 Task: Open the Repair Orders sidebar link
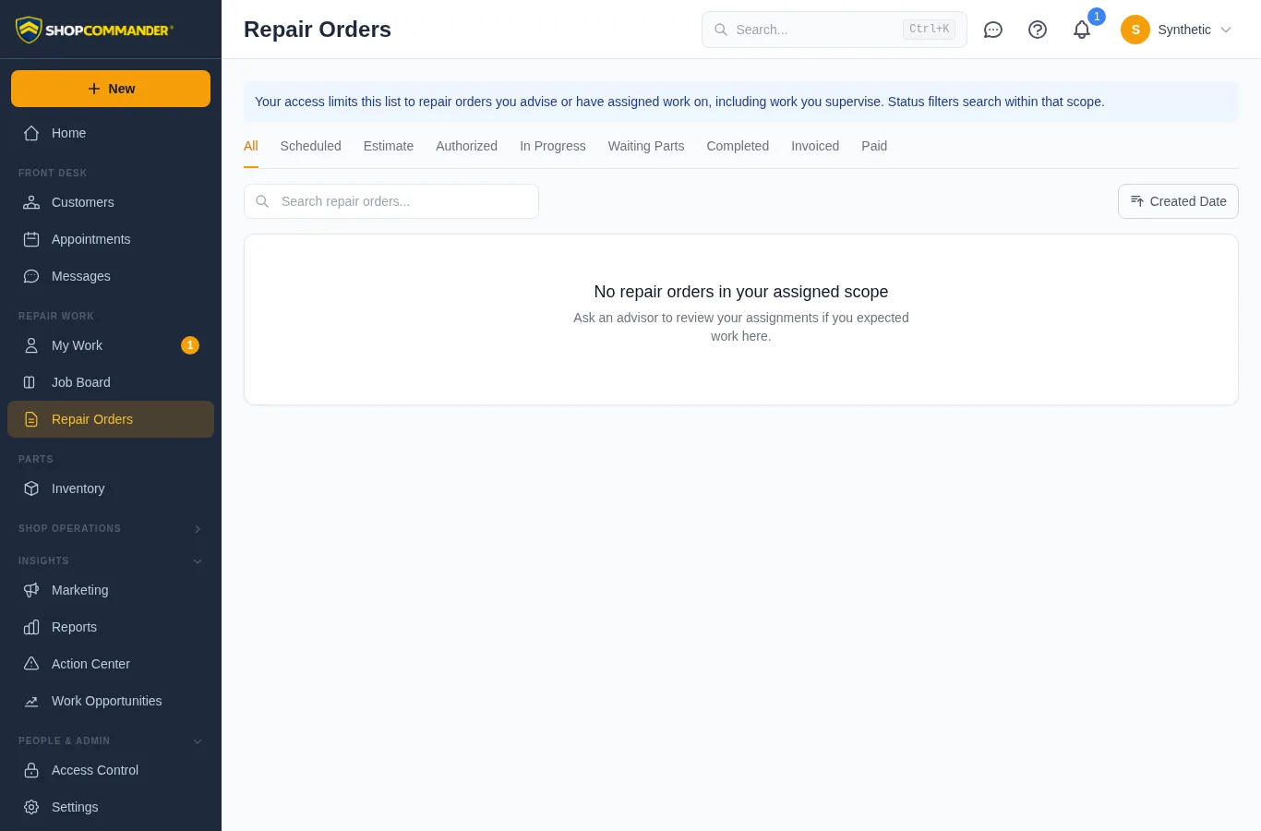point(111,419)
